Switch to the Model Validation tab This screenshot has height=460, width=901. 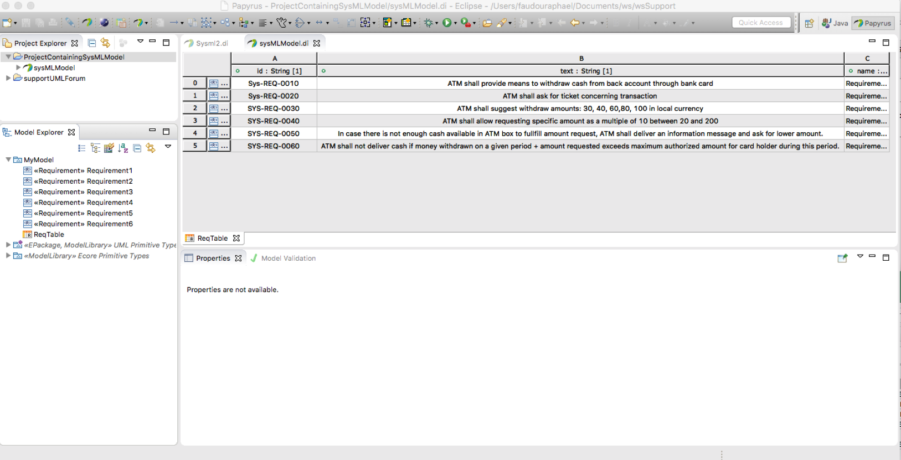pyautogui.click(x=283, y=258)
